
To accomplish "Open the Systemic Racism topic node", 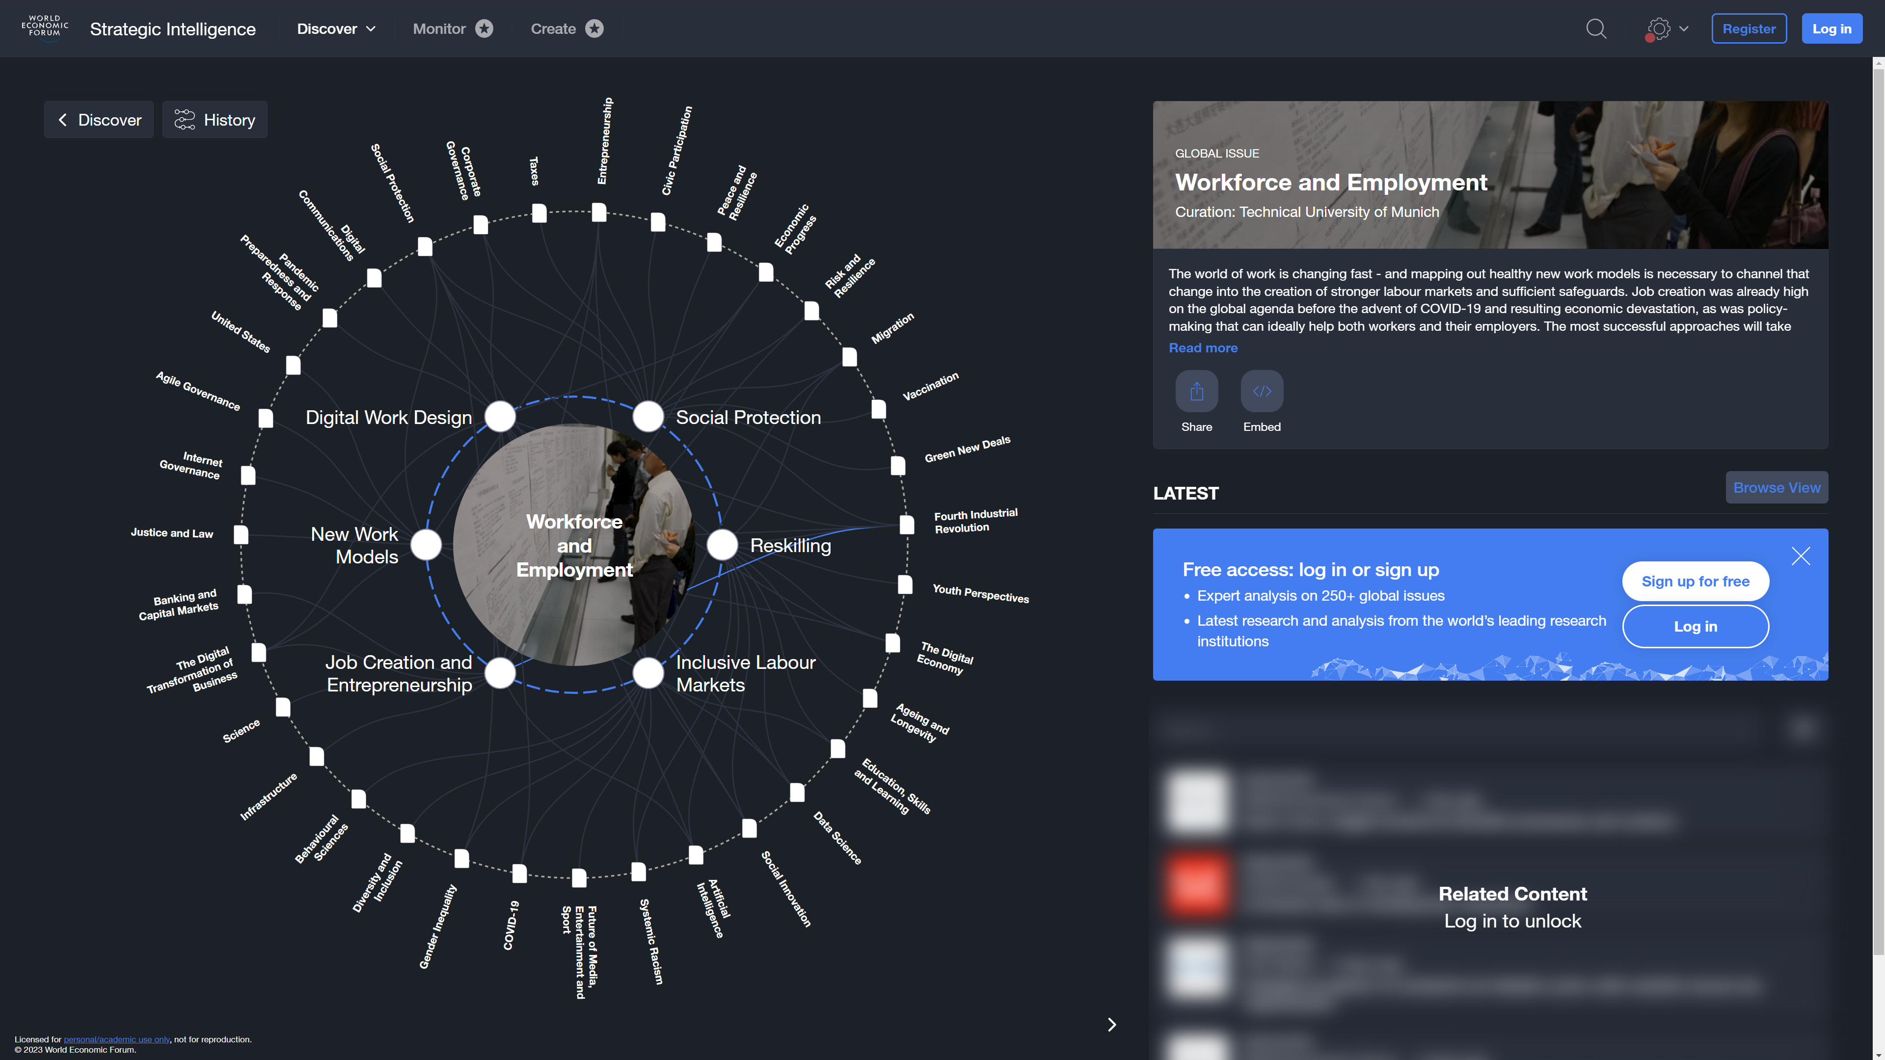I will pos(639,871).
